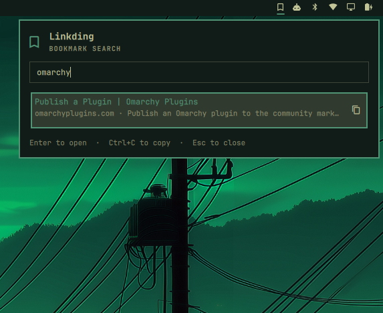This screenshot has height=313, width=383.
Task: Click the 'Enter to open' hint
Action: pyautogui.click(x=58, y=142)
